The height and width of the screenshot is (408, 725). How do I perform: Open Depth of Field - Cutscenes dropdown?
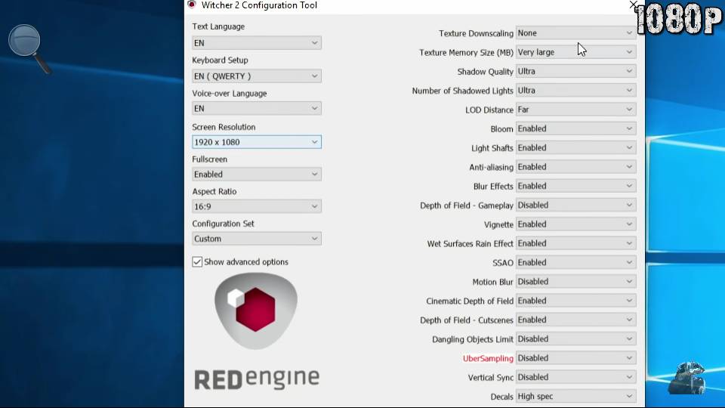click(x=575, y=320)
